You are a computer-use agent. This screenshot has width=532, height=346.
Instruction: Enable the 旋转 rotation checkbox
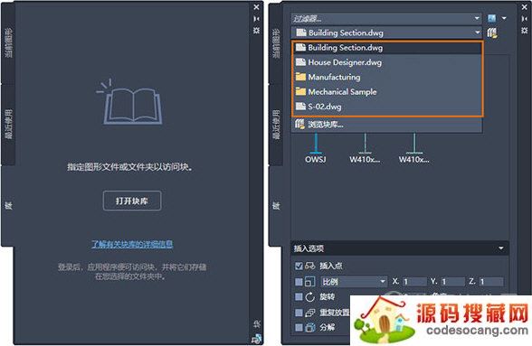tap(299, 297)
